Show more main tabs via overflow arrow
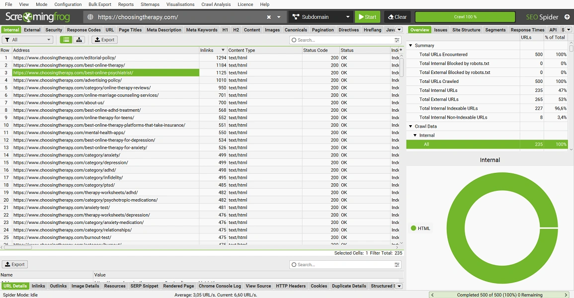The height and width of the screenshot is (298, 574). coord(400,30)
